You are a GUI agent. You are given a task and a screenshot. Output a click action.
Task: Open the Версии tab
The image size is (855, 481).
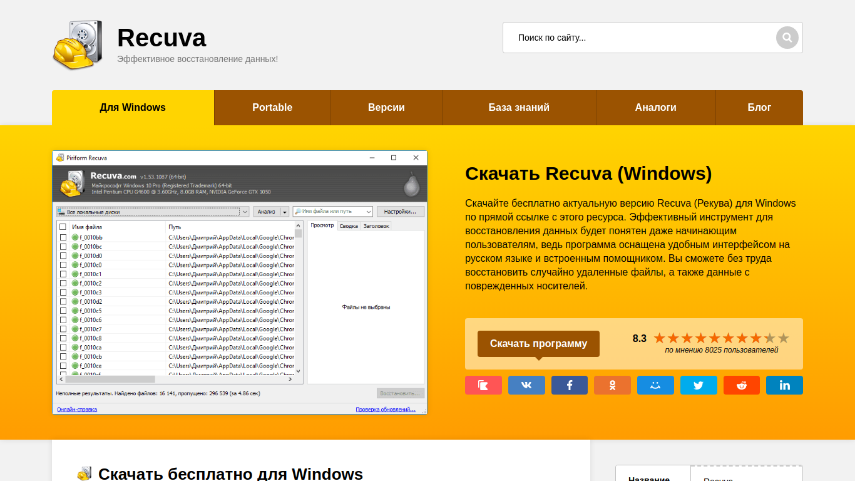pos(386,108)
